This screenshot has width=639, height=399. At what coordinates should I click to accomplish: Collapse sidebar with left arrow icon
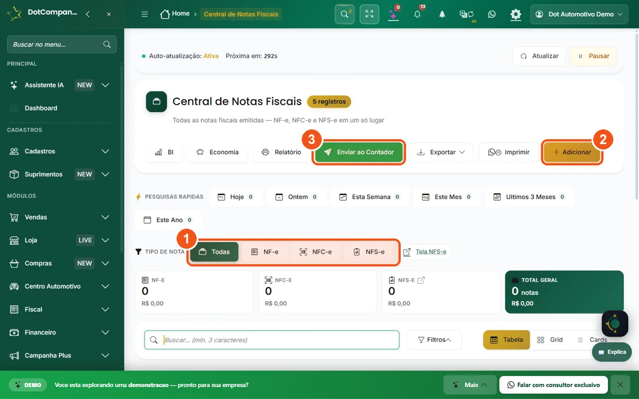coord(88,14)
